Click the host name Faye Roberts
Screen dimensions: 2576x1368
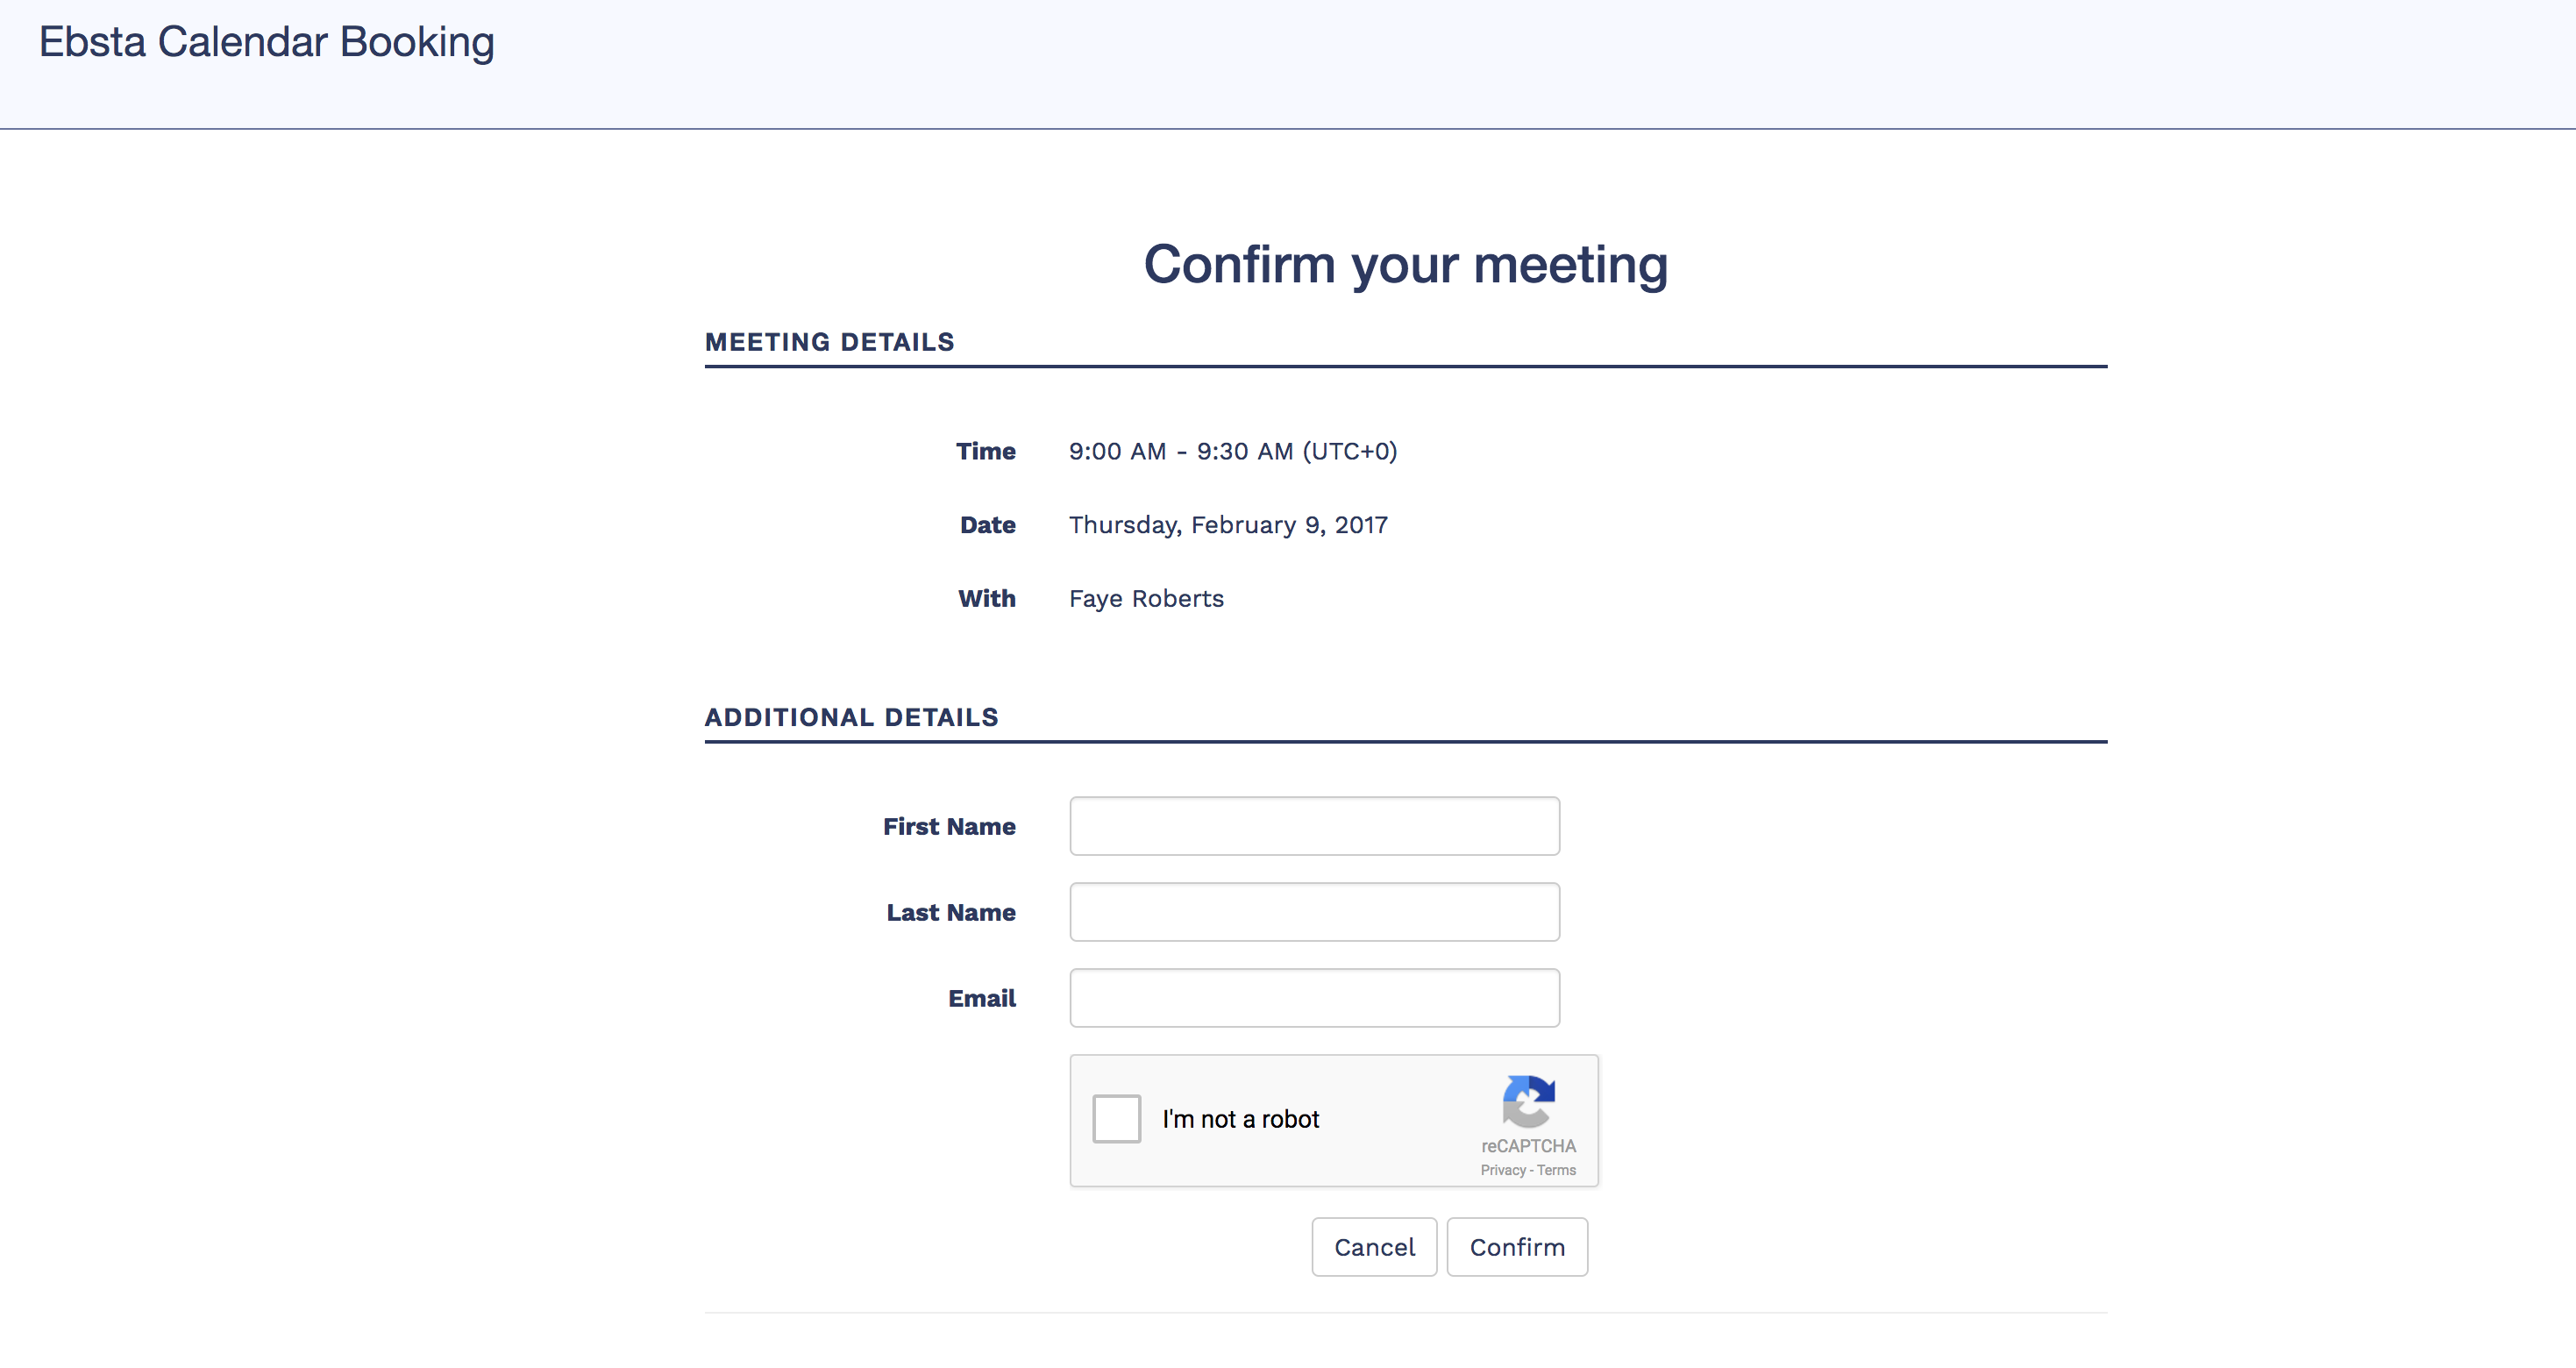tap(1146, 598)
